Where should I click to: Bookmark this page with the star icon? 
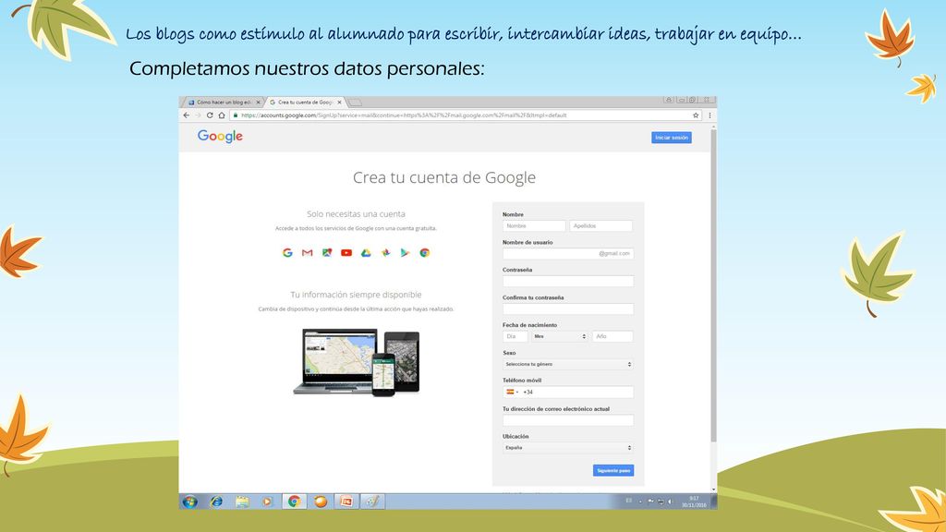(x=696, y=115)
